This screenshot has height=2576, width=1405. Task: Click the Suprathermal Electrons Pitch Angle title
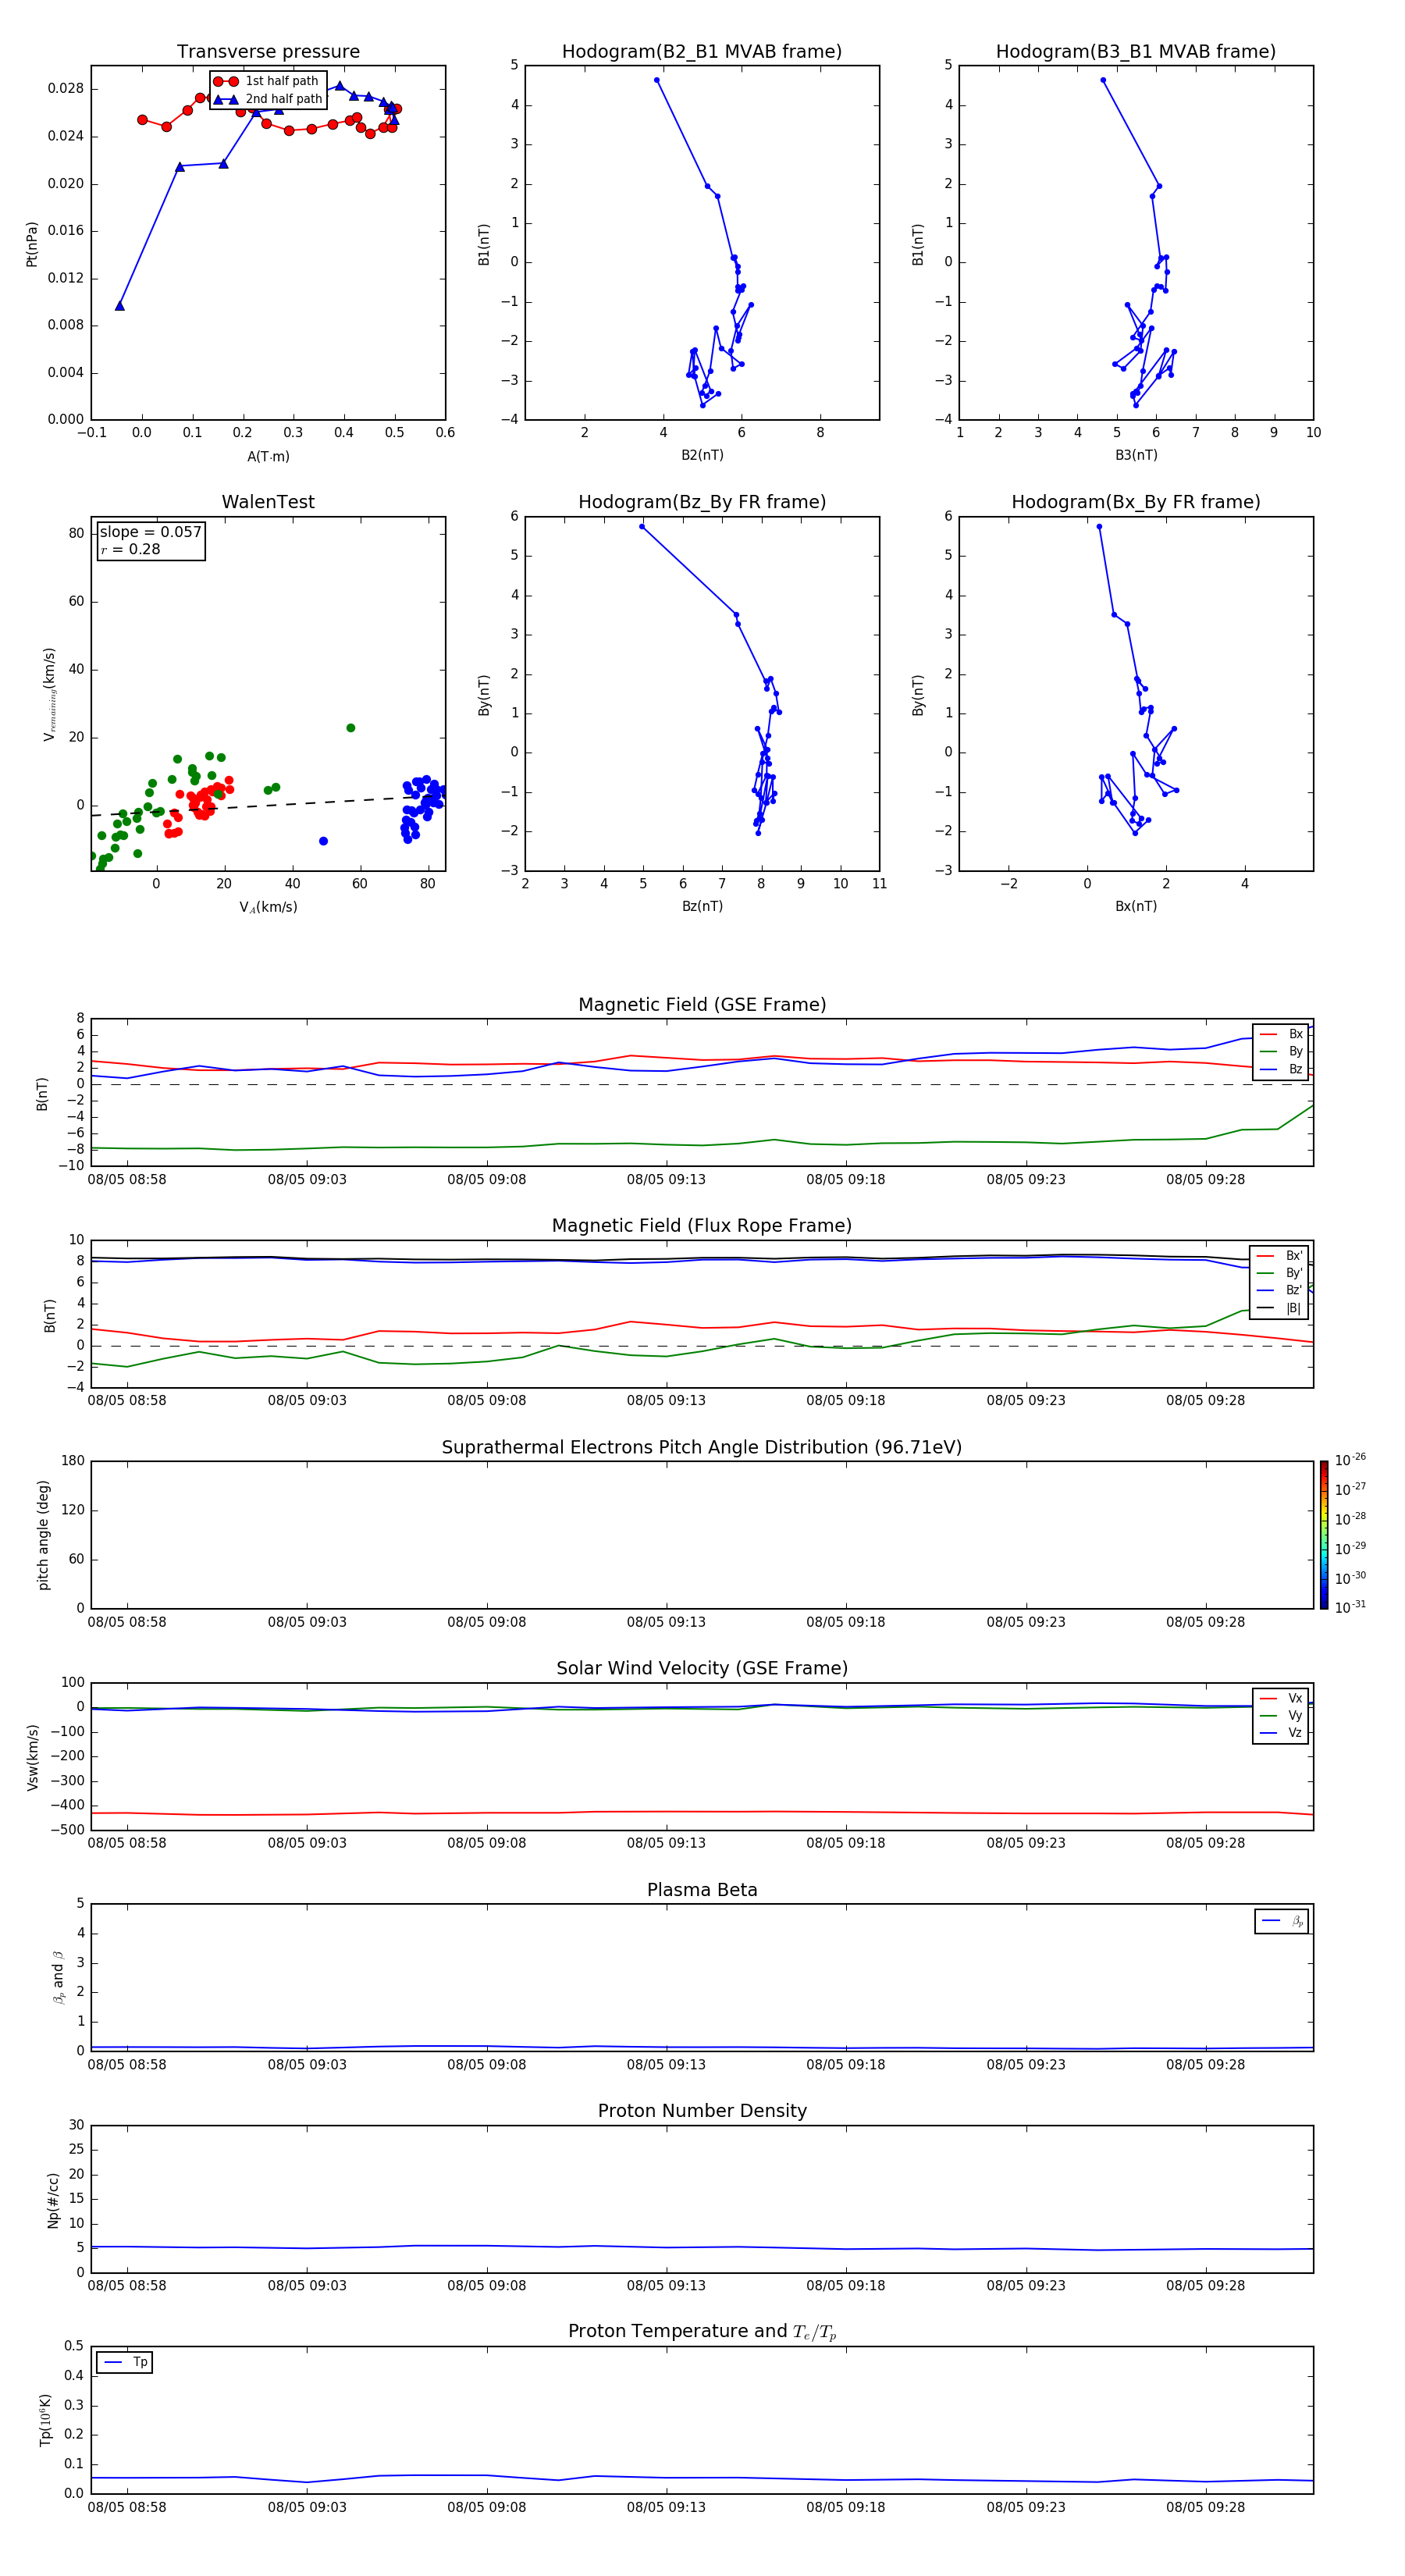tap(702, 1447)
